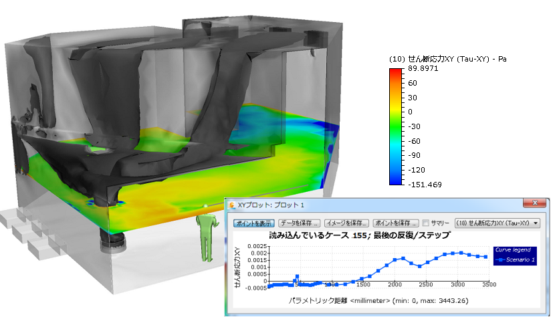Click the legend minimum value -151.469

click(x=425, y=185)
